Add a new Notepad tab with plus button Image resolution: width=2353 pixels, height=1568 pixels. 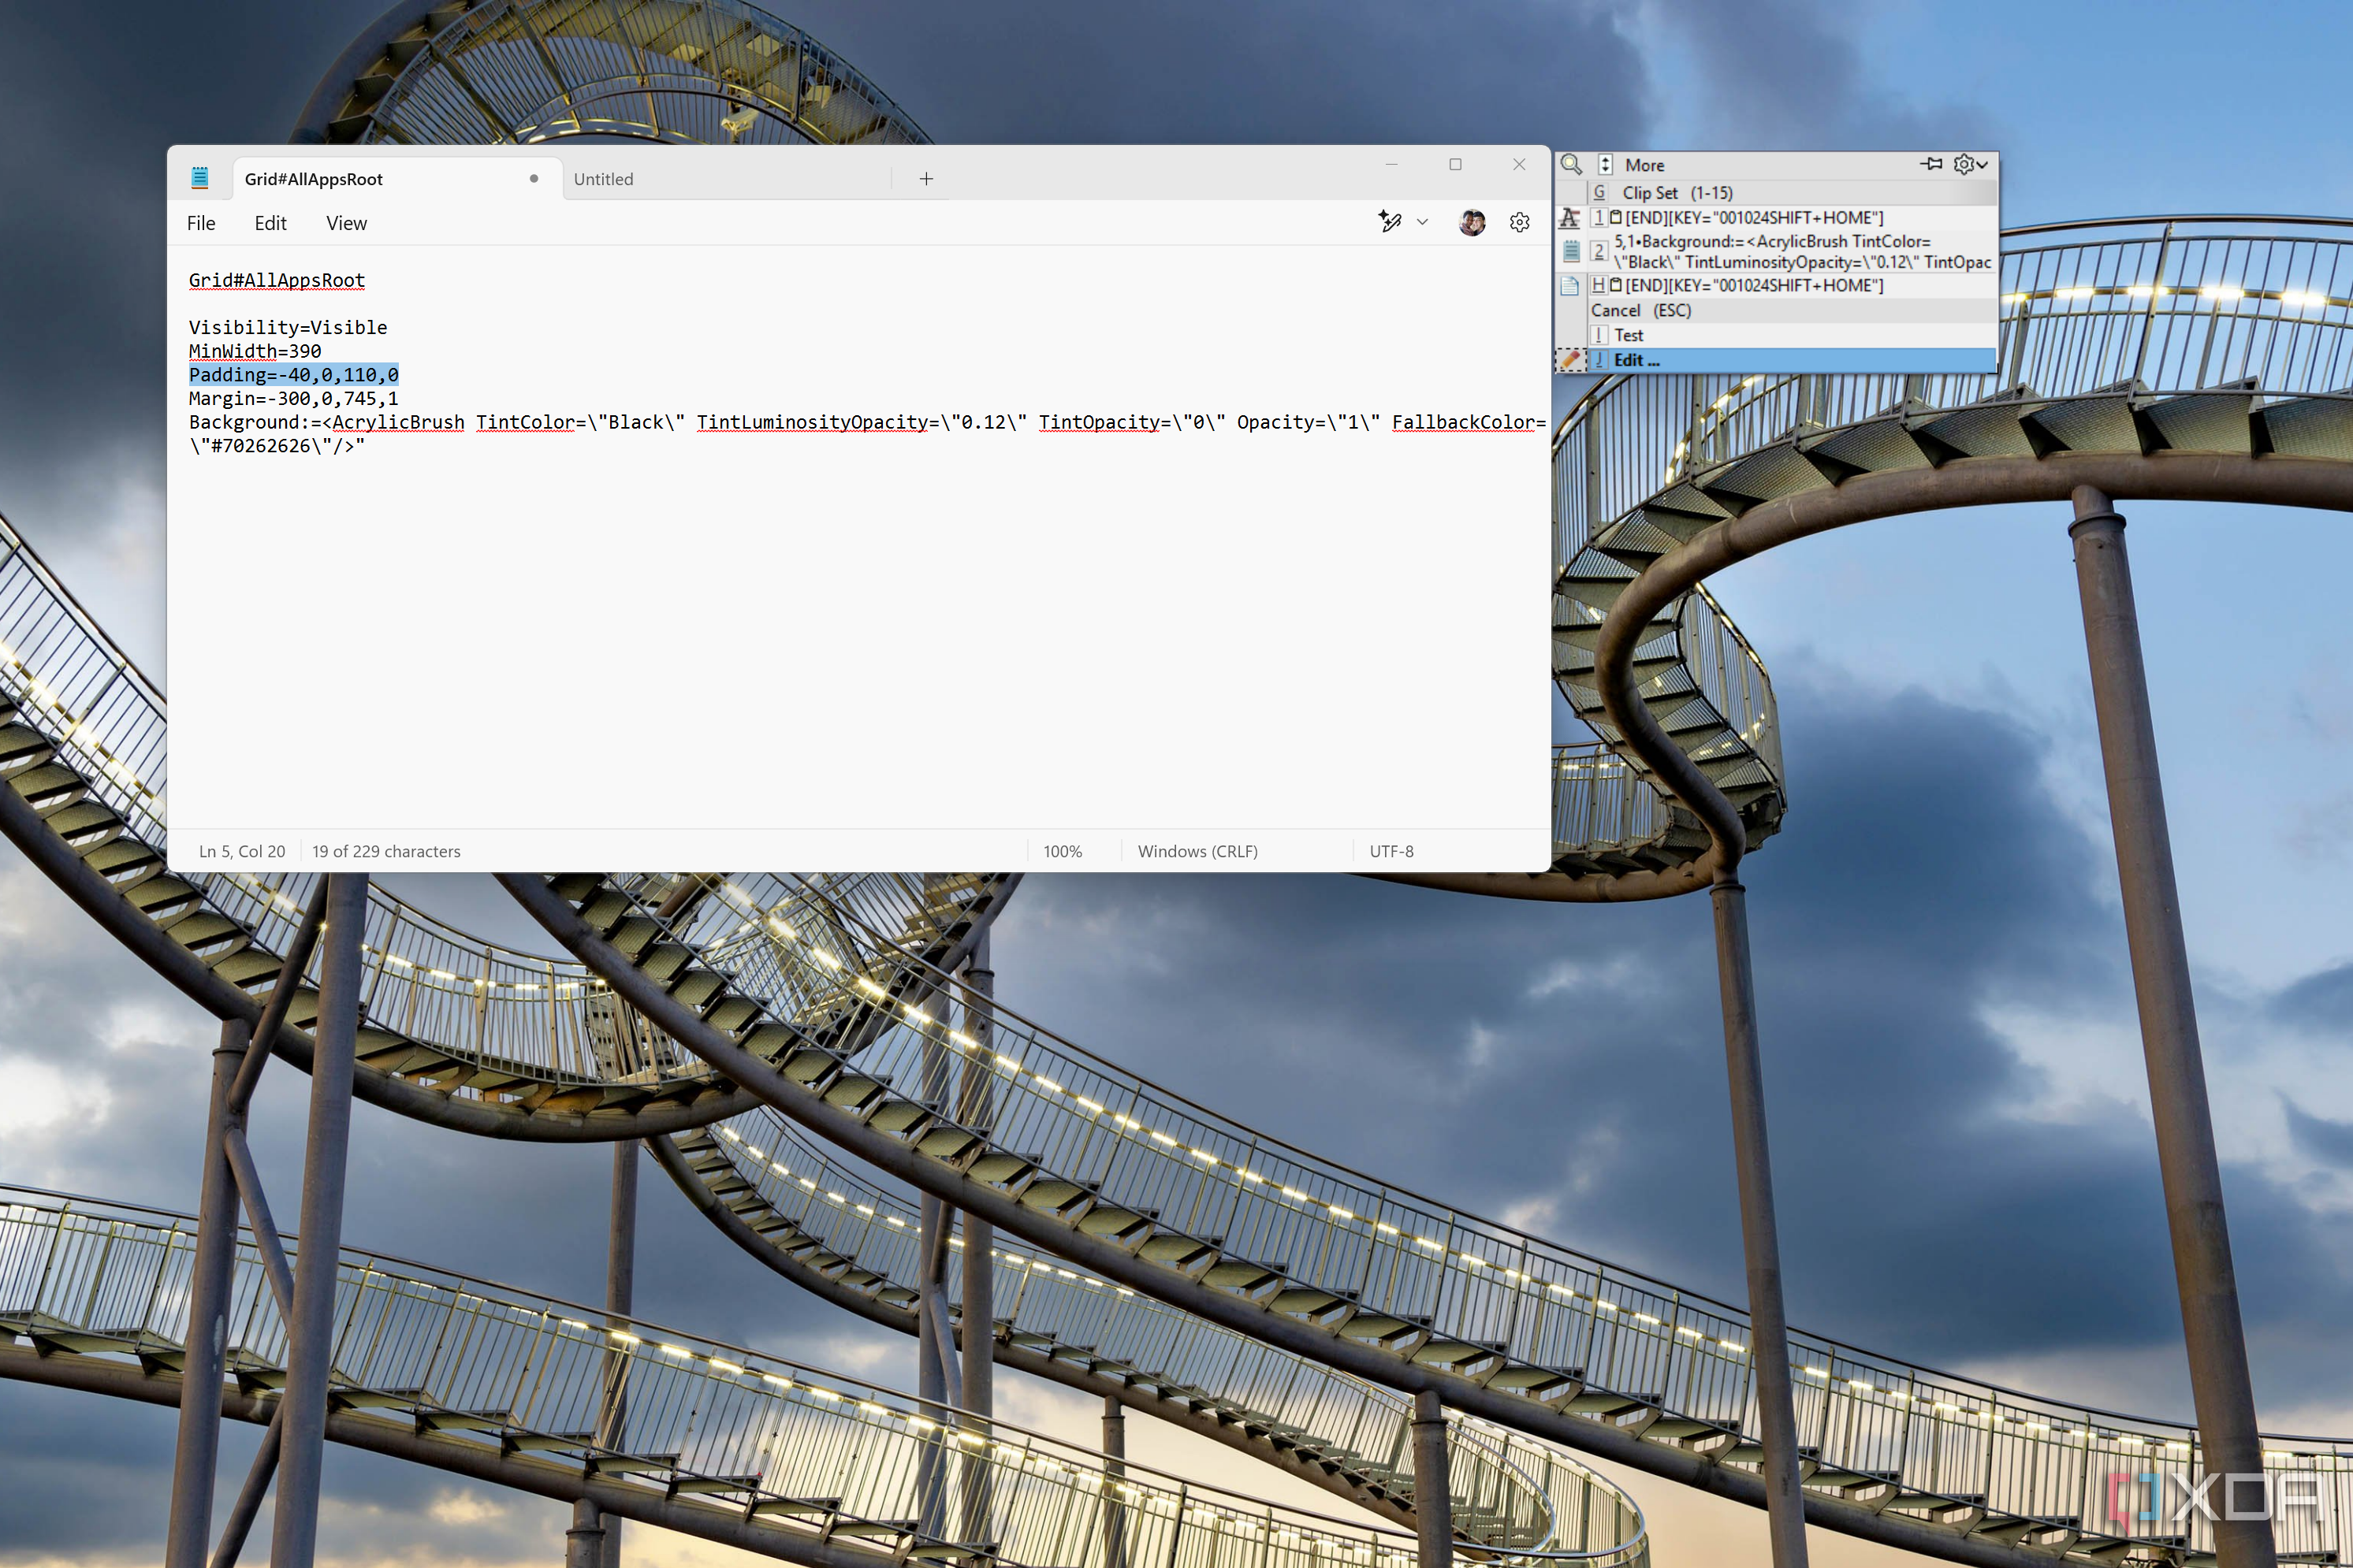(926, 179)
